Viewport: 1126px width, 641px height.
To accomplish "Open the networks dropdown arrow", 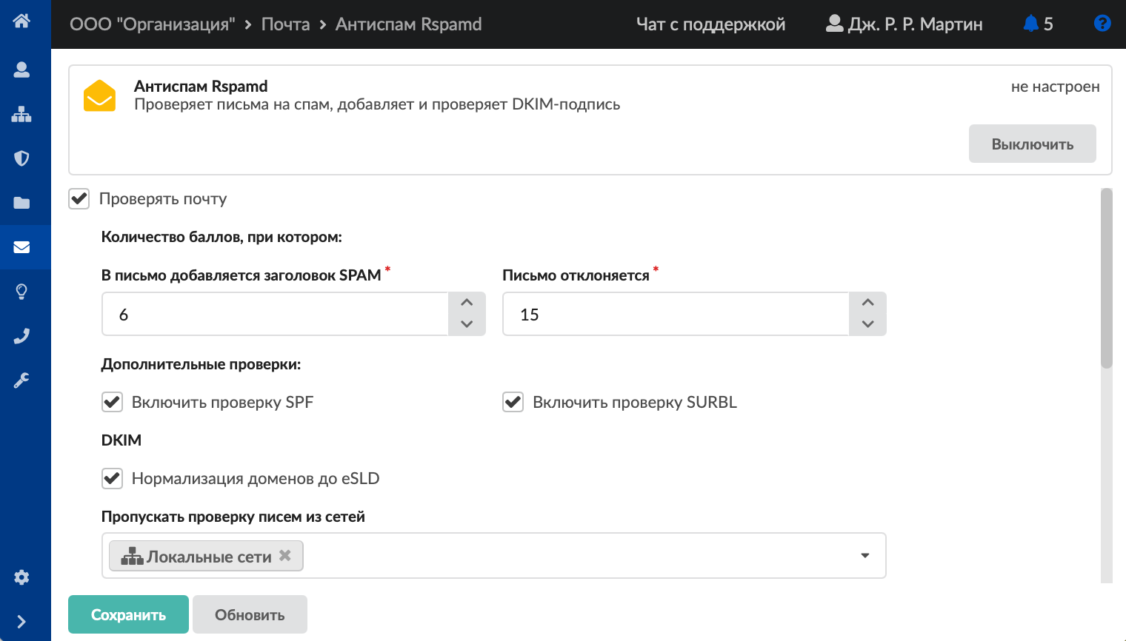I will [865, 556].
